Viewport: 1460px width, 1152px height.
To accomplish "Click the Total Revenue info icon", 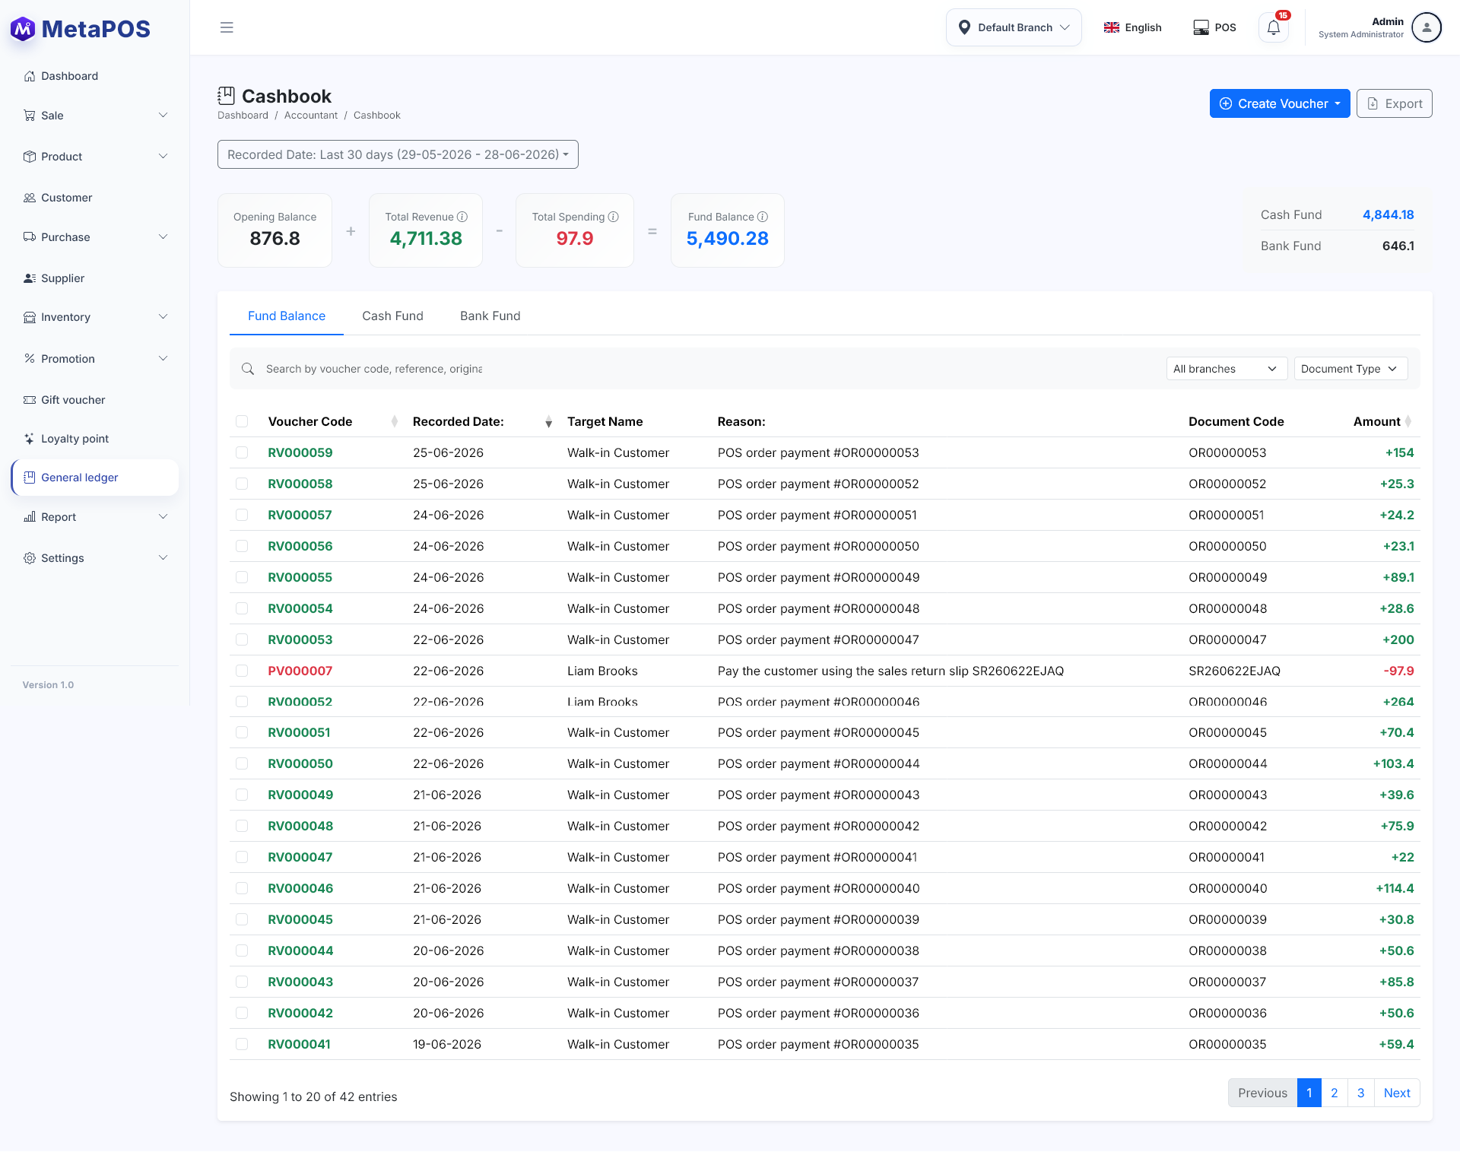I will pos(462,217).
